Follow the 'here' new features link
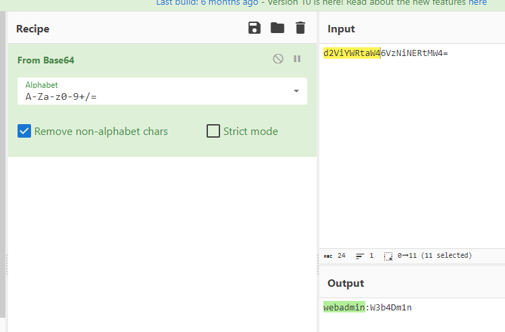Image resolution: width=505 pixels, height=332 pixels. [477, 3]
